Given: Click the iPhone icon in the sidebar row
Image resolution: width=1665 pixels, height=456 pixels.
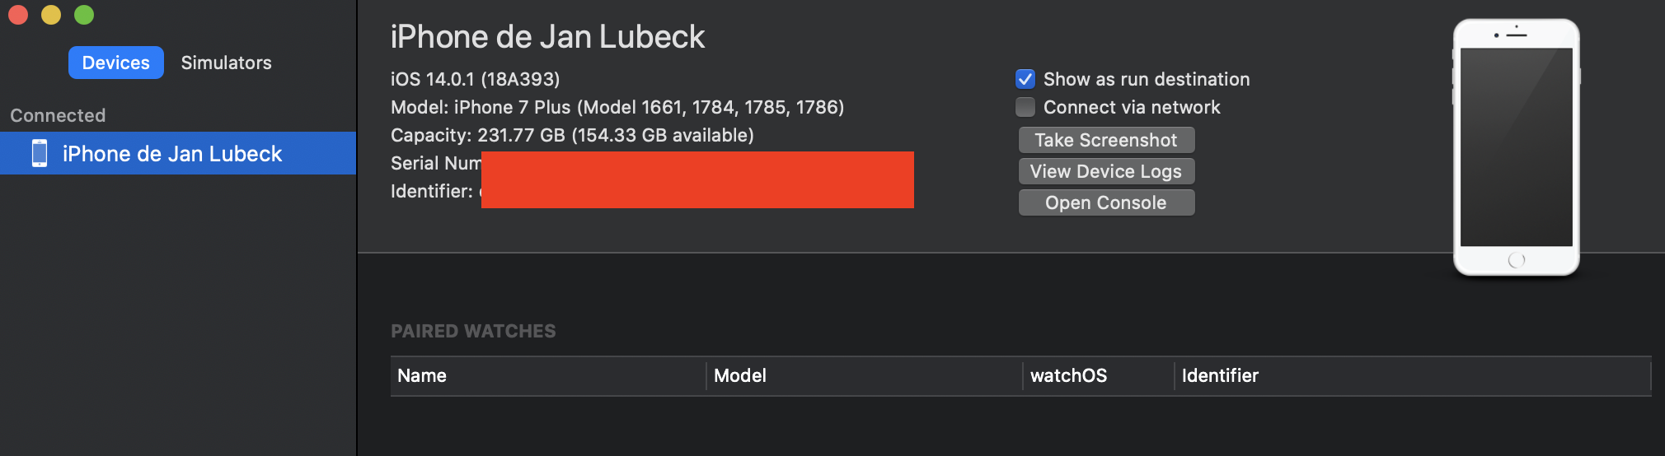Looking at the screenshot, I should [x=39, y=154].
